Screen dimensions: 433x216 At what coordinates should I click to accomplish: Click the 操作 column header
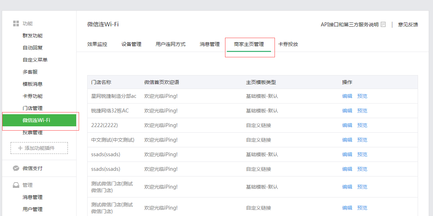pos(347,82)
